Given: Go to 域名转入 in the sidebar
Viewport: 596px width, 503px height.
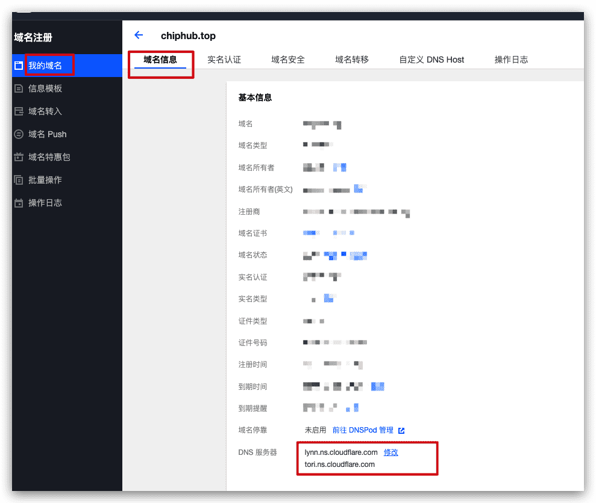Looking at the screenshot, I should [67, 111].
